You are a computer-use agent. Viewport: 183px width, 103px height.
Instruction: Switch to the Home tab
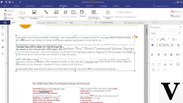[16, 6]
